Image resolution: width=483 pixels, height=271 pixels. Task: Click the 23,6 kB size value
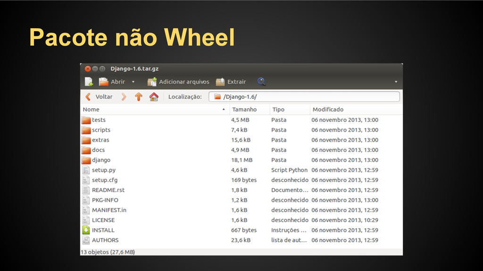pyautogui.click(x=241, y=240)
